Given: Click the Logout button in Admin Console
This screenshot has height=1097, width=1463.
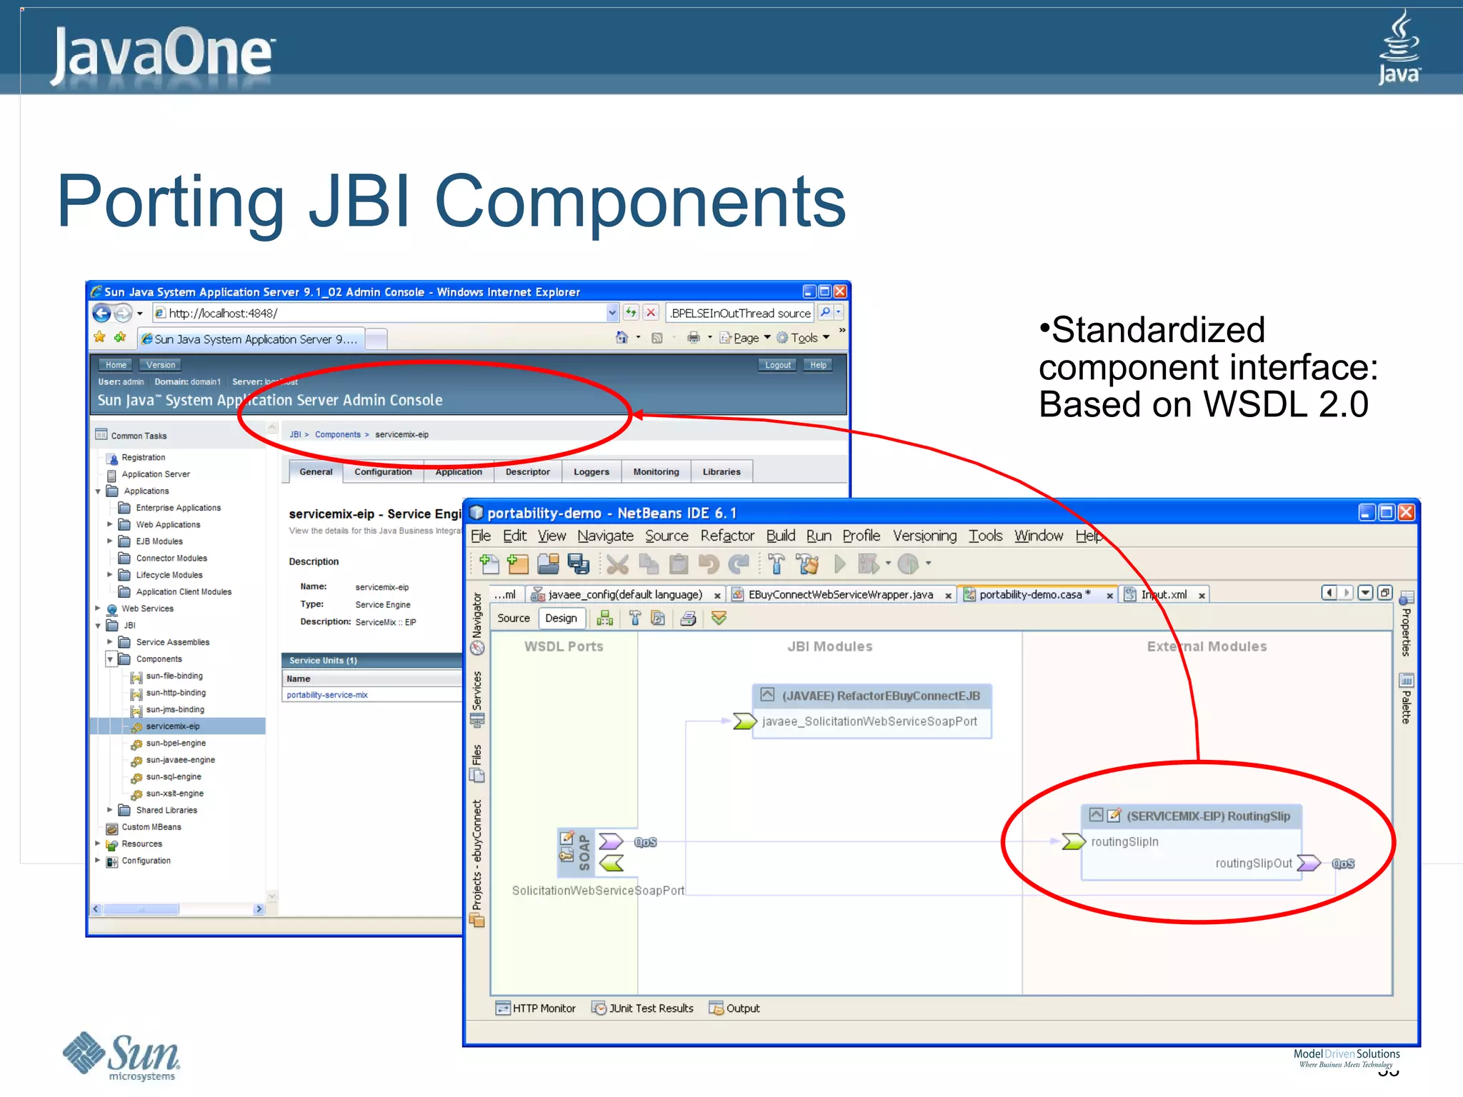Looking at the screenshot, I should pyautogui.click(x=777, y=365).
